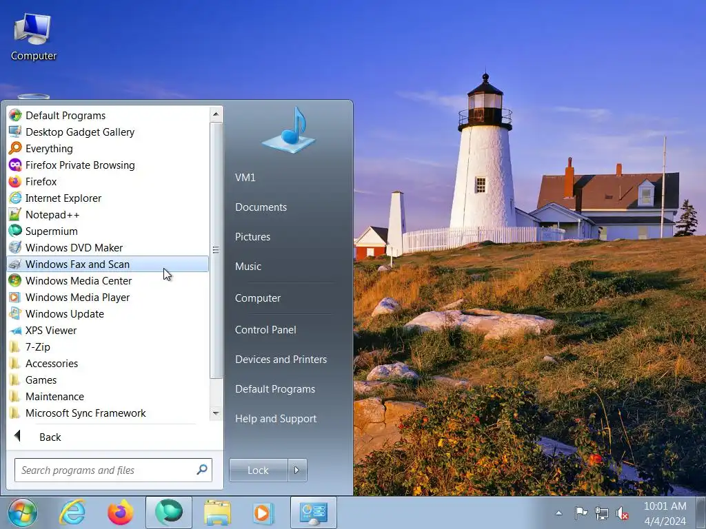The image size is (706, 529).
Task: Launch Windows DVD Maker icon
Action: click(x=15, y=247)
